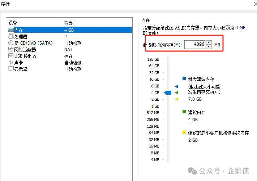The image size is (257, 181).
Task: Click the 4 MB slider label
Action: (155, 160)
